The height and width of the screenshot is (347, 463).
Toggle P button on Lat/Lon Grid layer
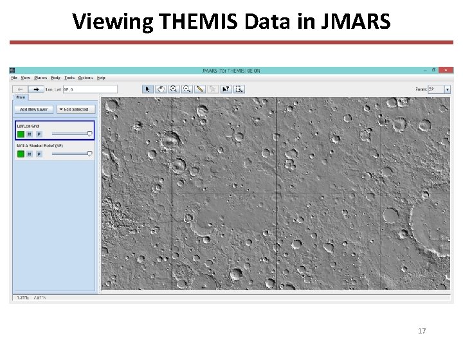[x=39, y=134]
